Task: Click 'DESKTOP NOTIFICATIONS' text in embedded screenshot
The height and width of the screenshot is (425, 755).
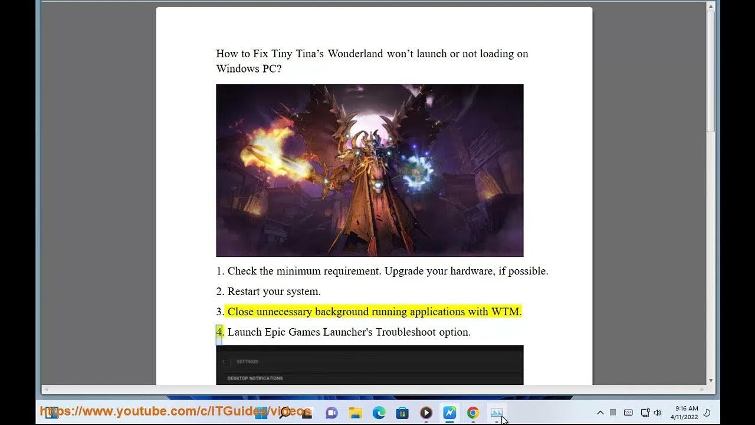Action: [255, 378]
